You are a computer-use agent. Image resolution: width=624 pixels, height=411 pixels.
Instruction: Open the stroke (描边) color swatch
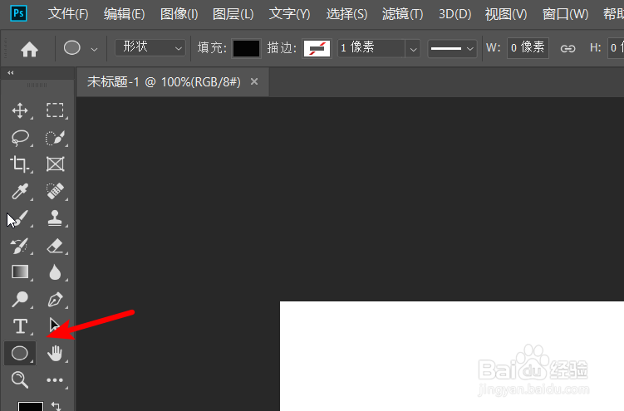tap(317, 48)
